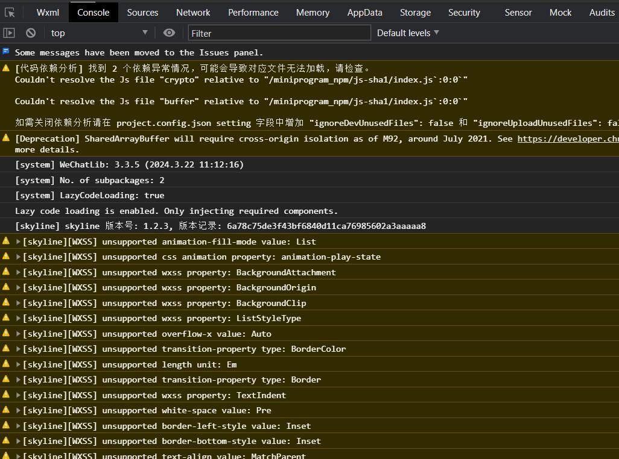The width and height of the screenshot is (619, 459).
Task: Expand the transition-property type Border warning
Action: [17, 380]
